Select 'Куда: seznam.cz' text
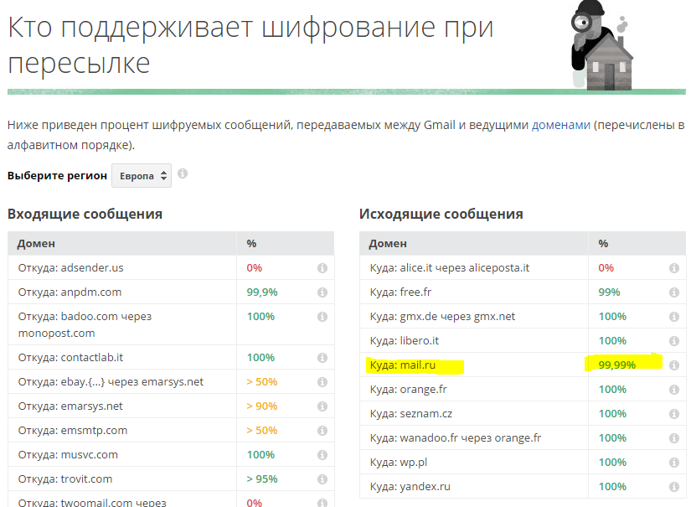 411,414
